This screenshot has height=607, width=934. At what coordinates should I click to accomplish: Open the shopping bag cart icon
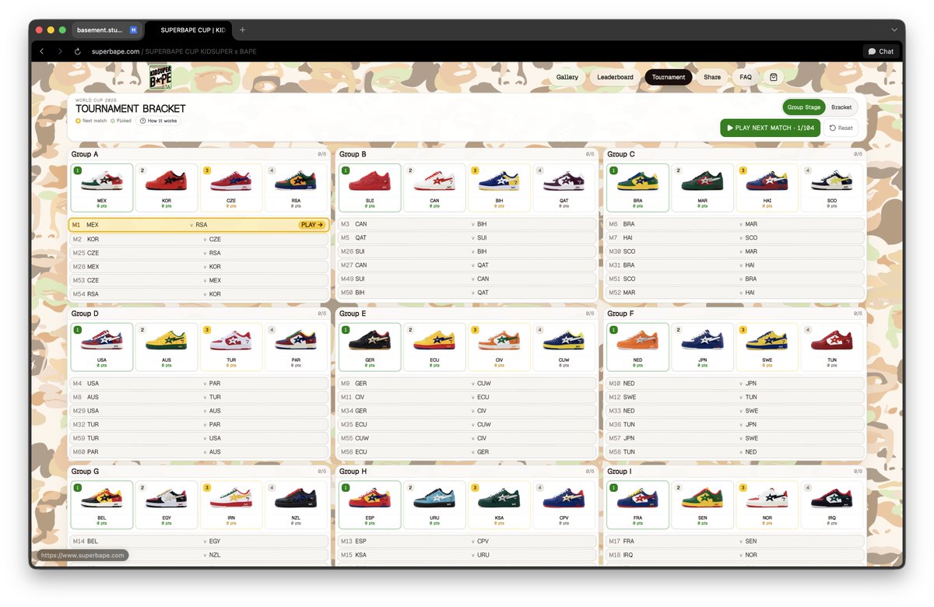(x=773, y=77)
